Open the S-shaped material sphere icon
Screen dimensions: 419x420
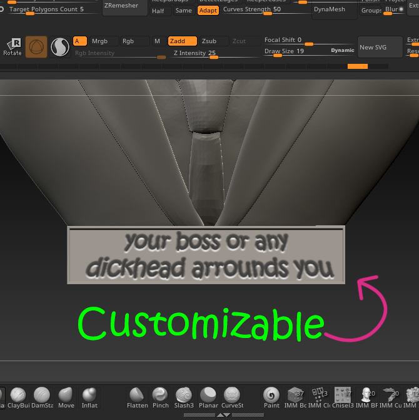coord(60,47)
